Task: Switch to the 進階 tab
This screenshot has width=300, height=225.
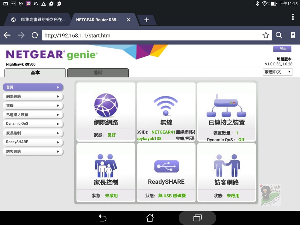Action: point(98,73)
